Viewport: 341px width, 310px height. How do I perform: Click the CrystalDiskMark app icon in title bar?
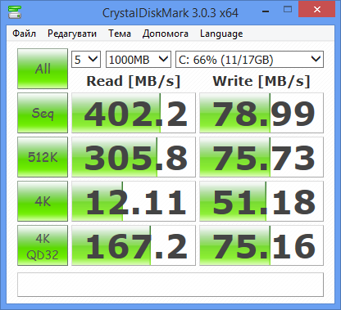pos(15,11)
